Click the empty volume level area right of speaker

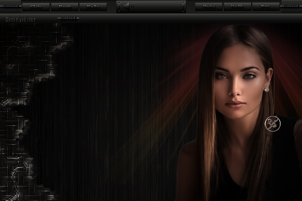point(158,7)
